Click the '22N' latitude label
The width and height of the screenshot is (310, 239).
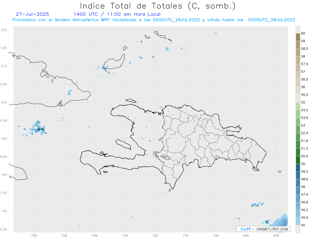4,30
